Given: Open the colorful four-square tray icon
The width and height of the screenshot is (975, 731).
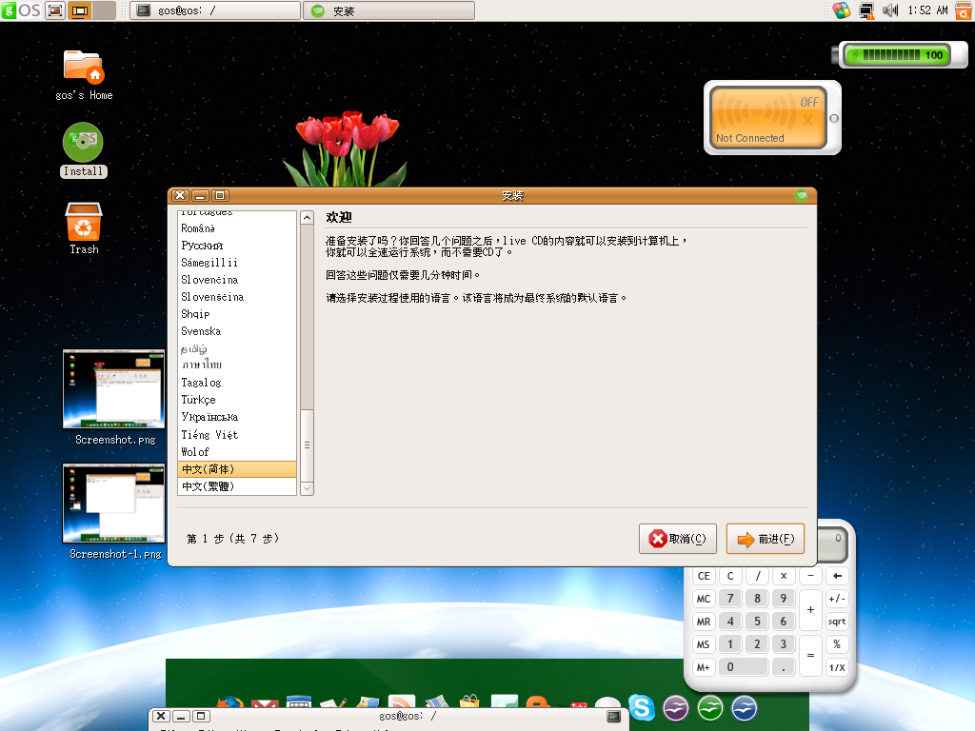Looking at the screenshot, I should 842,10.
